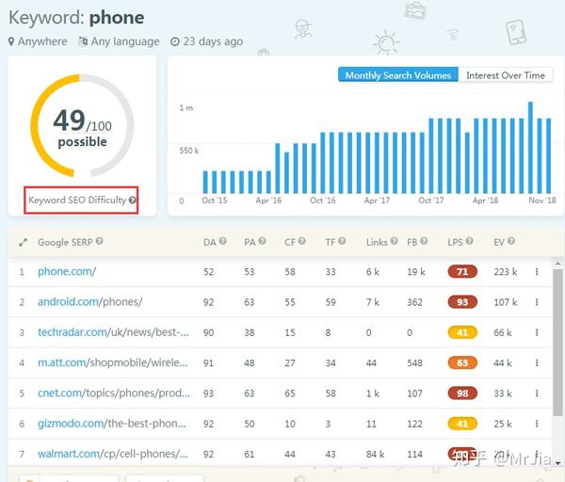This screenshot has height=482, width=565.
Task: Click the LPS 71 badge for phone.com
Action: tap(462, 272)
